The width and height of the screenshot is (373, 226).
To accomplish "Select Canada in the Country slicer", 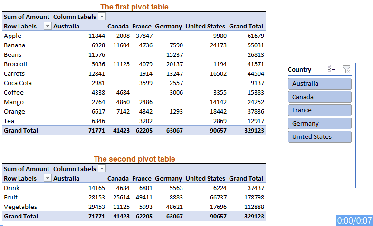I will (x=319, y=97).
